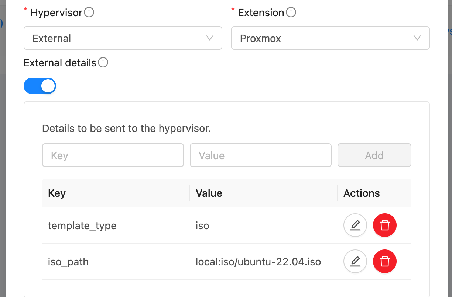452x297 pixels.
Task: Disable the External details toggle
Action: point(40,85)
